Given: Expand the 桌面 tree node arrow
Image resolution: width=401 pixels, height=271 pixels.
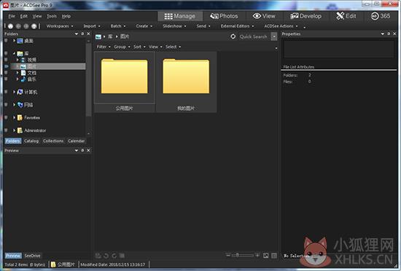Looking at the screenshot, I should (x=14, y=41).
